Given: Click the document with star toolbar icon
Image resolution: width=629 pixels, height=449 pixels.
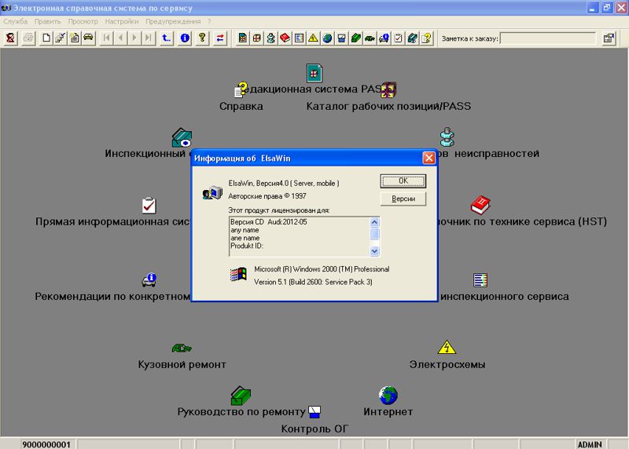Looking at the screenshot, I should pos(74,38).
